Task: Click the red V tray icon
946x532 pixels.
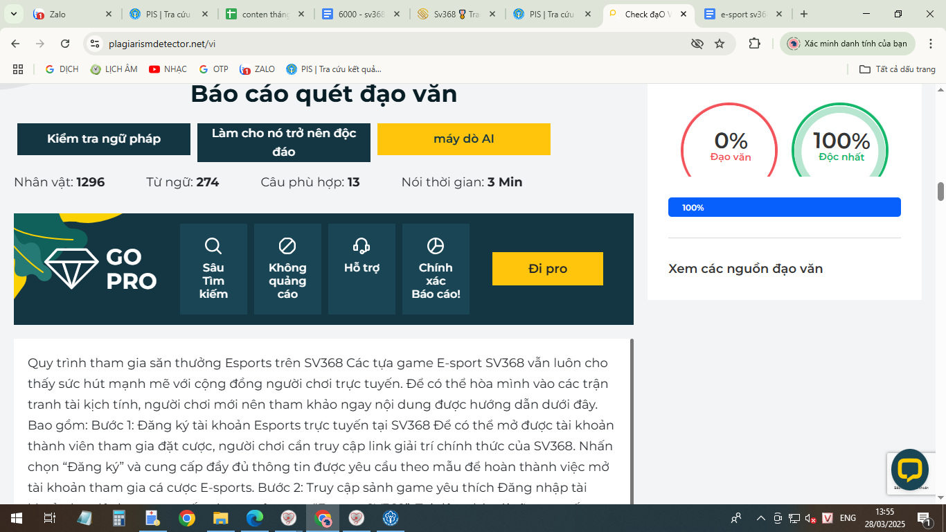Action: 827,518
